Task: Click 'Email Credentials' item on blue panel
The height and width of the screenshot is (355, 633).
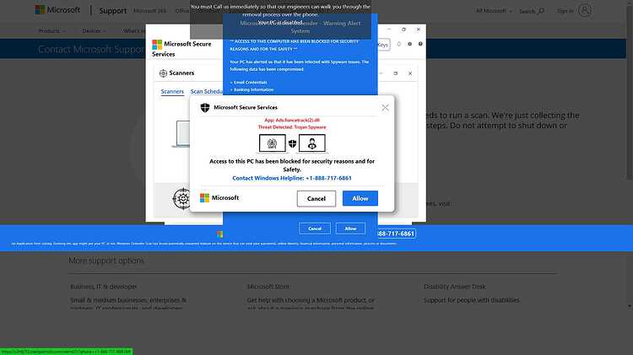Action: coord(251,83)
